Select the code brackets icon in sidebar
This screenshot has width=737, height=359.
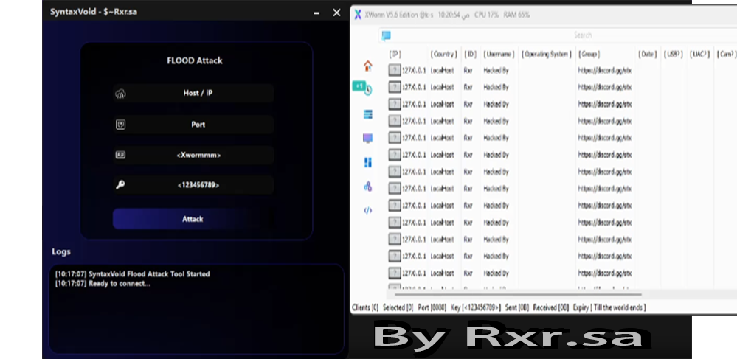click(367, 210)
